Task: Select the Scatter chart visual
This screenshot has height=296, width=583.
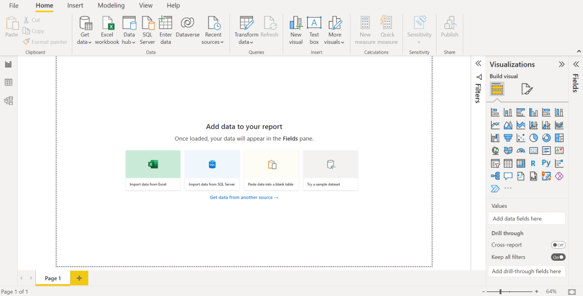Action: point(520,138)
